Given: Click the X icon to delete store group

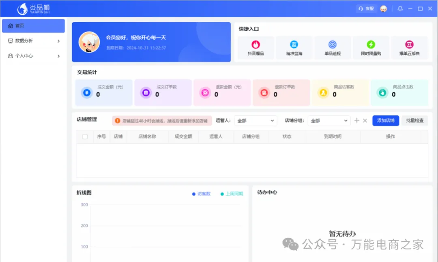Looking at the screenshot, I should [x=365, y=121].
